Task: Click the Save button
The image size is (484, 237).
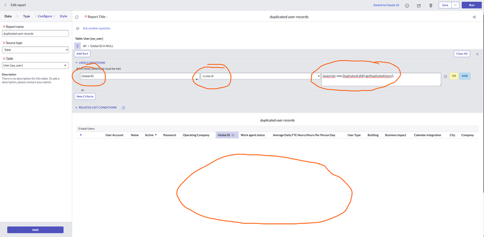Action: (x=445, y=5)
